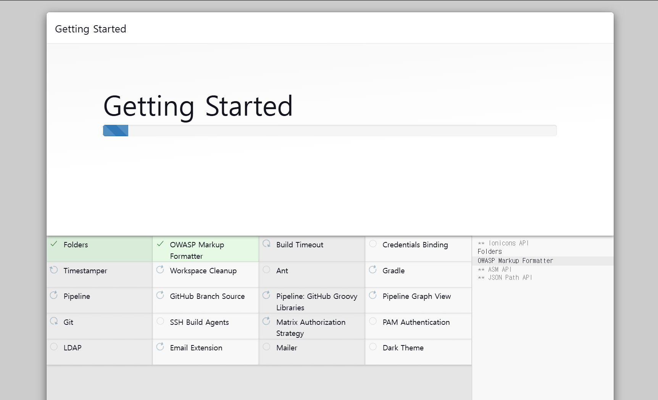
Task: Click the Gradle pending status icon
Action: pos(373,270)
